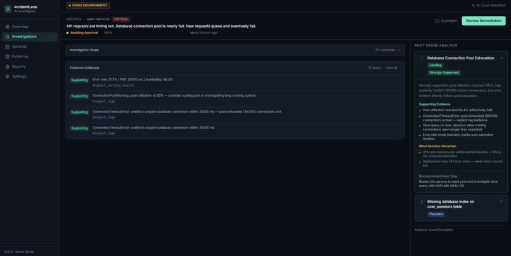Image resolution: width=511 pixels, height=256 pixels.
Task: Click the inspect_service_health tool label
Action: coord(113,85)
